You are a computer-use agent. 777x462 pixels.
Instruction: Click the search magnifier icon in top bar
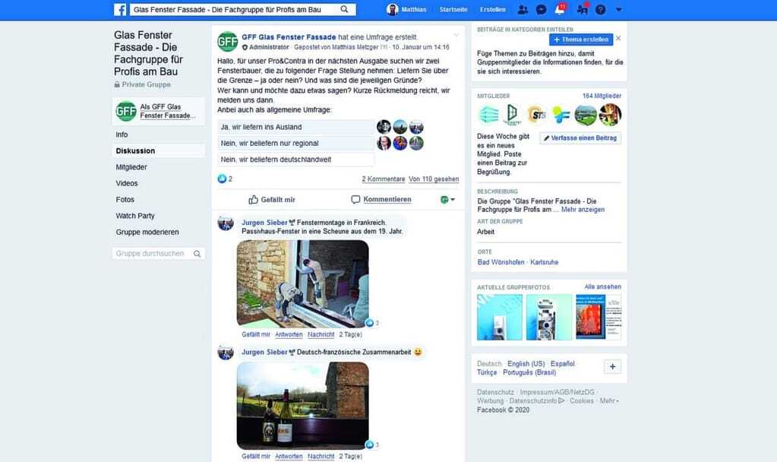[x=344, y=10]
